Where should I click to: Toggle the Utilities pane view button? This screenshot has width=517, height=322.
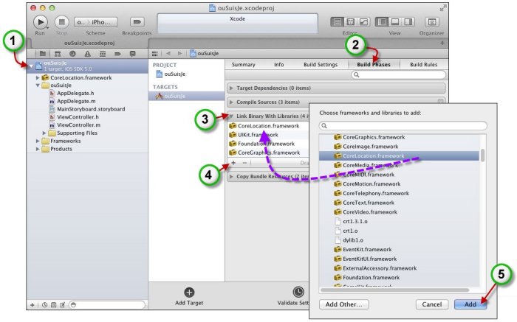pos(408,22)
